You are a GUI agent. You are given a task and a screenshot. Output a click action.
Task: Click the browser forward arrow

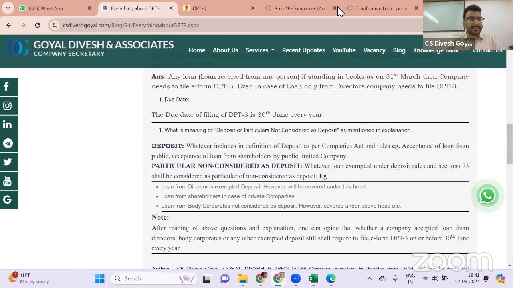click(23, 25)
